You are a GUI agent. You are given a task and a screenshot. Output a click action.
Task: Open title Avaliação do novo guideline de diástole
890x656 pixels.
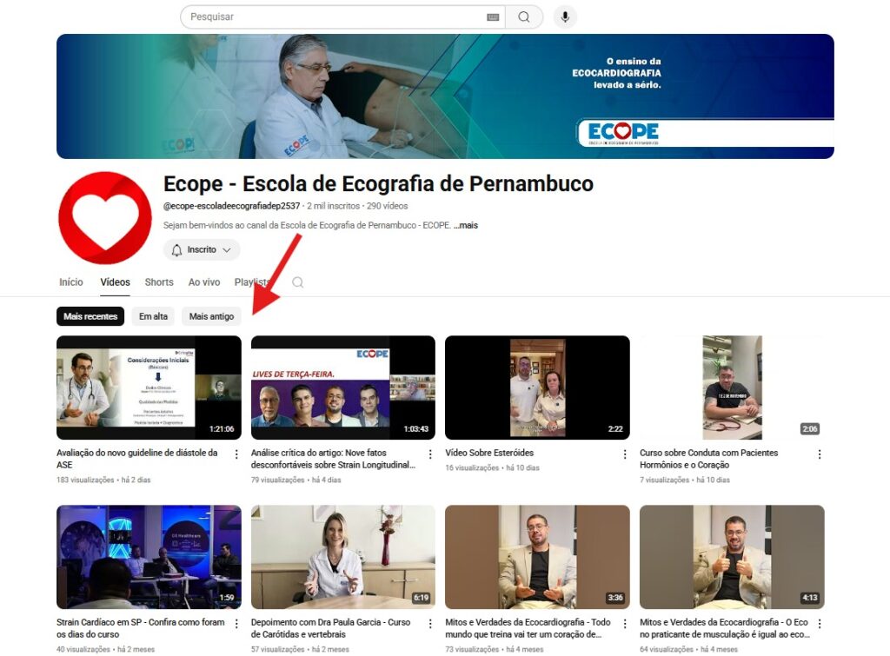pyautogui.click(x=136, y=459)
